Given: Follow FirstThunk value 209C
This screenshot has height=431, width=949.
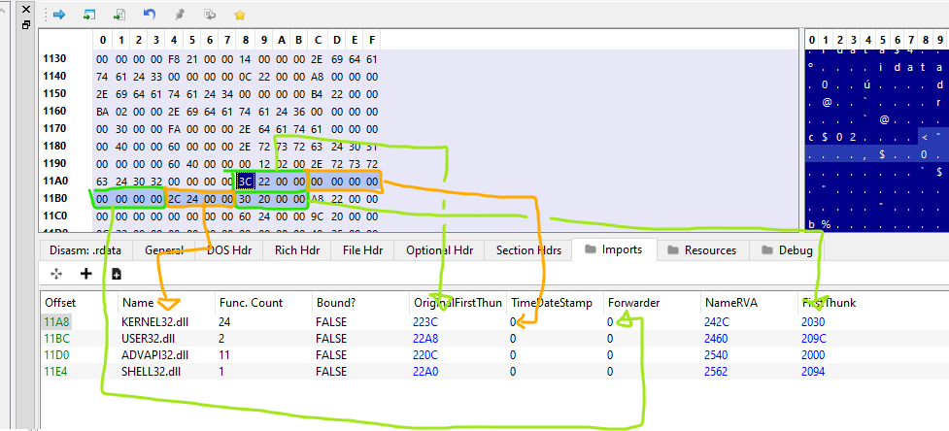Looking at the screenshot, I should pyautogui.click(x=813, y=339).
